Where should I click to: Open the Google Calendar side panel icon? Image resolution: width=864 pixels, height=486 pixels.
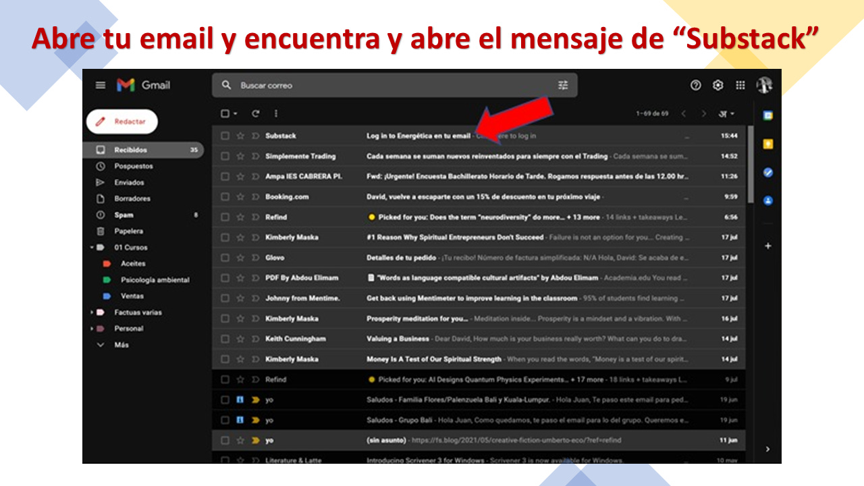[x=767, y=115]
